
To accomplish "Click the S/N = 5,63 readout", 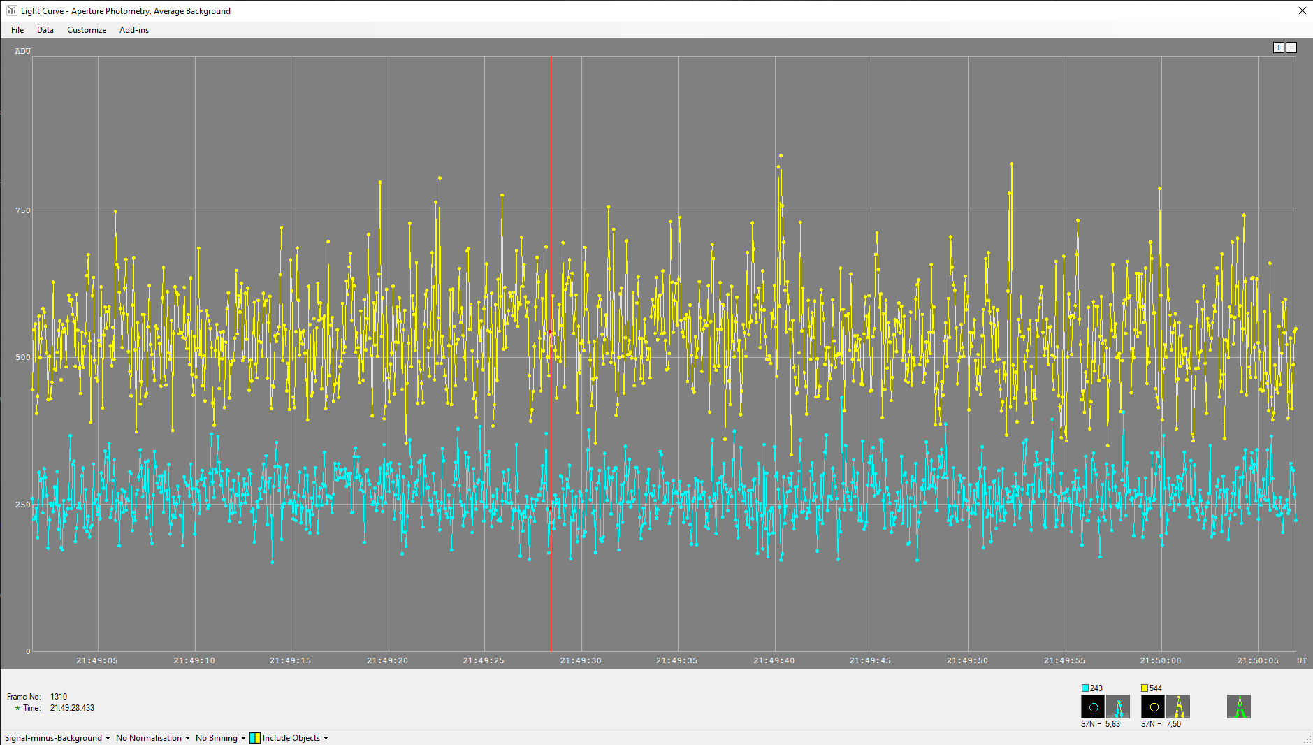I will (1101, 724).
